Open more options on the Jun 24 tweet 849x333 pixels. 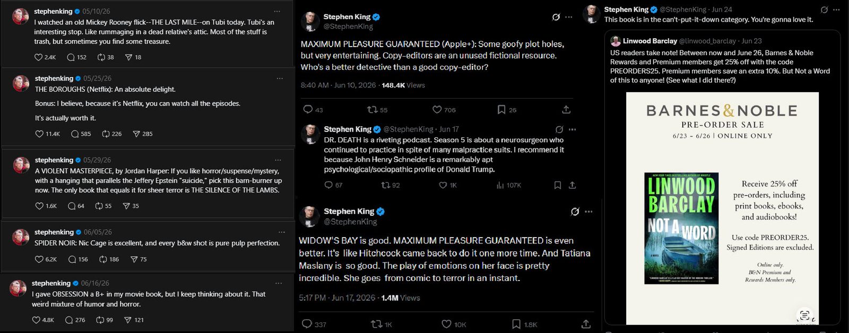point(837,10)
